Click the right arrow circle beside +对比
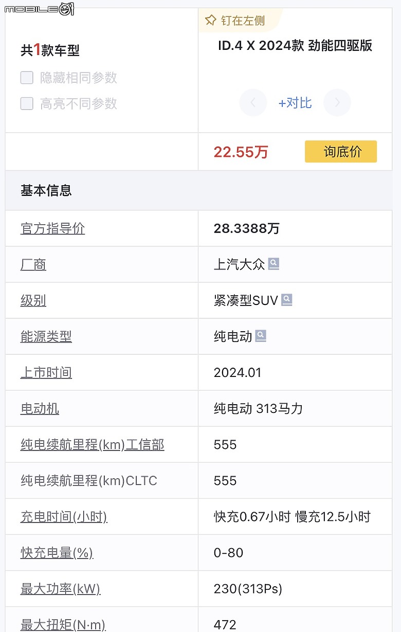This screenshot has height=632, width=401. 337,102
